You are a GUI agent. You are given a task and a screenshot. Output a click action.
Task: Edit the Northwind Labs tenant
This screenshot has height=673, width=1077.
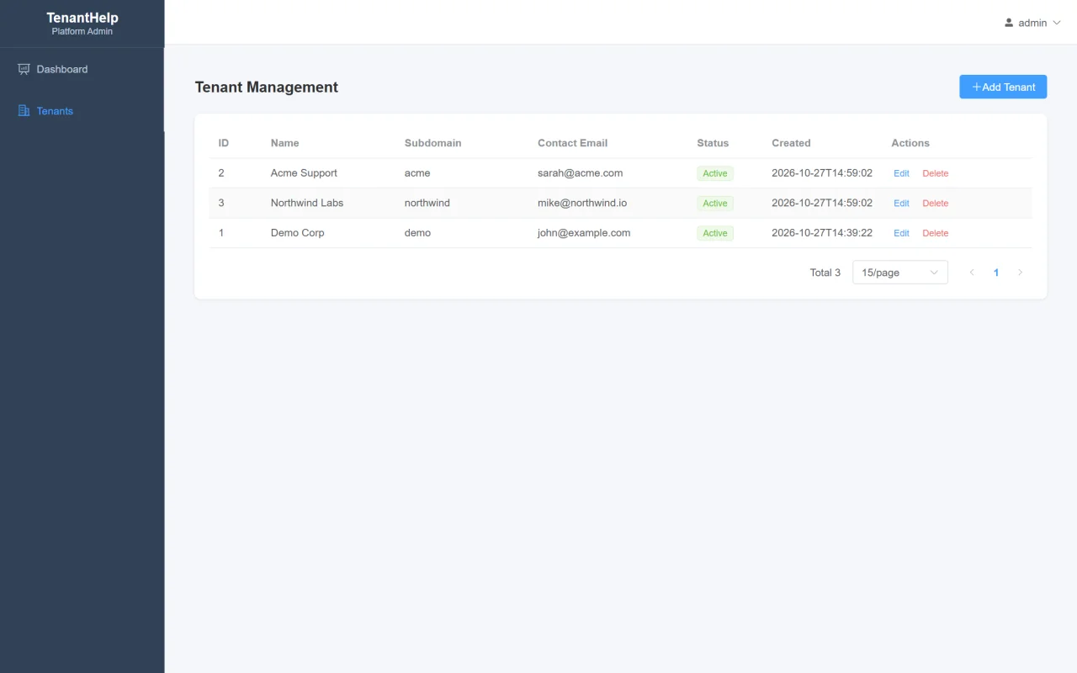pyautogui.click(x=901, y=204)
